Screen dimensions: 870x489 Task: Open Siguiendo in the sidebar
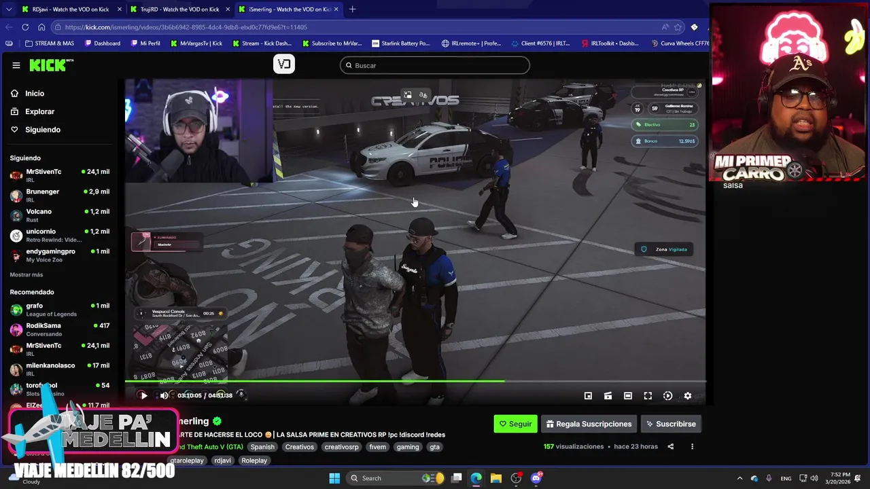pos(43,130)
